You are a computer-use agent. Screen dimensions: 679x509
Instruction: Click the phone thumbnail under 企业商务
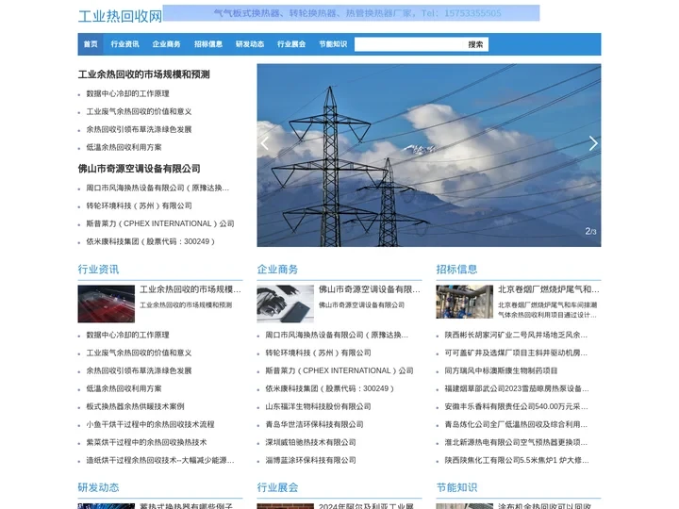pyautogui.click(x=286, y=304)
